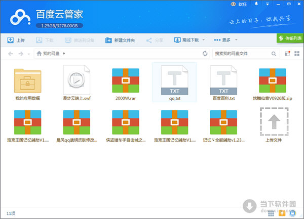The height and width of the screenshot is (219, 304).
Task: Select 我的网盘 in the breadcrumb
Action: (51, 54)
